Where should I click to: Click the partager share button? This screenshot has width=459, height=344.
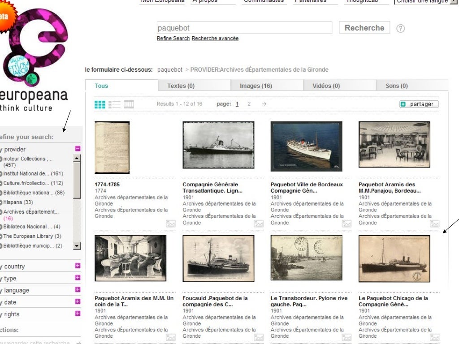(x=419, y=104)
